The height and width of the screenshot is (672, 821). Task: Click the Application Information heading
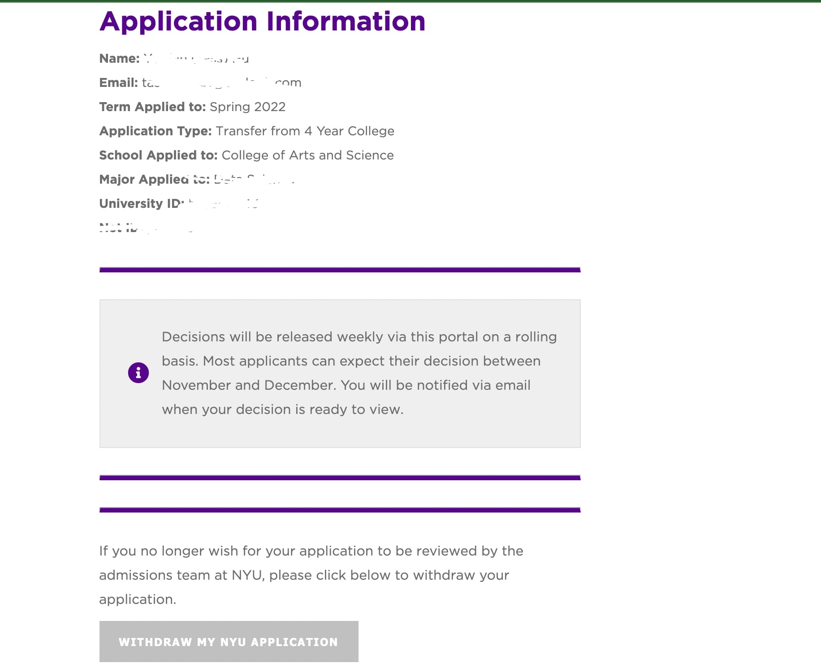(x=262, y=21)
